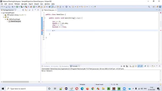Open the Navigate menu

point(24,4)
